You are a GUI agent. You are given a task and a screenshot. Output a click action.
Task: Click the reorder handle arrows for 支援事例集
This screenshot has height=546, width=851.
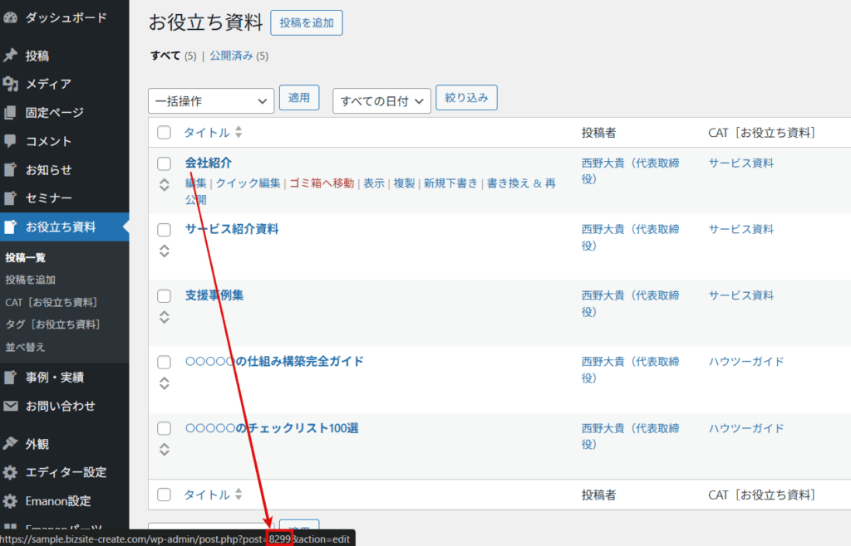click(x=165, y=316)
